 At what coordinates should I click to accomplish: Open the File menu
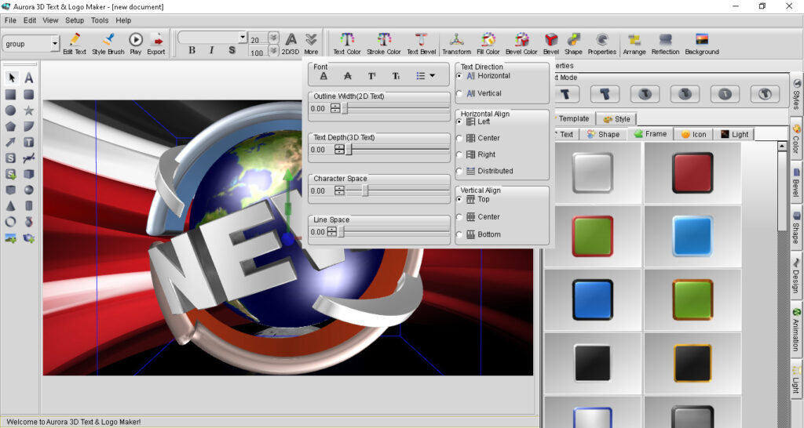(10, 20)
